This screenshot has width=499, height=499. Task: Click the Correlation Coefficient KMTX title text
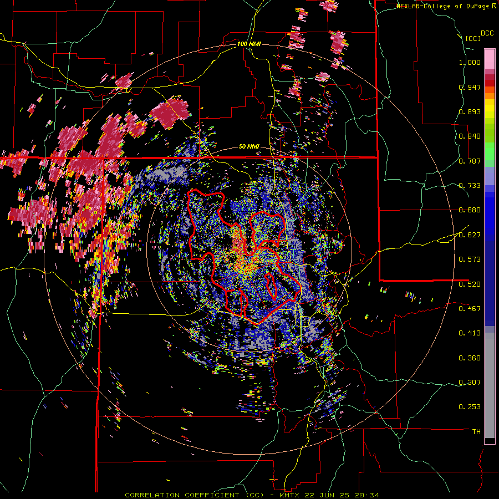[252, 495]
